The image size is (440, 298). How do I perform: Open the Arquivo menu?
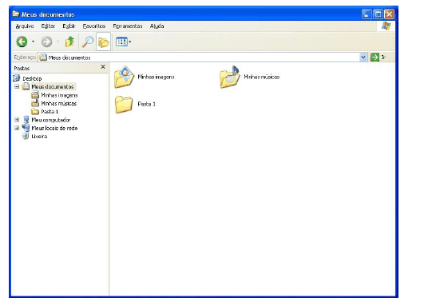[25, 26]
